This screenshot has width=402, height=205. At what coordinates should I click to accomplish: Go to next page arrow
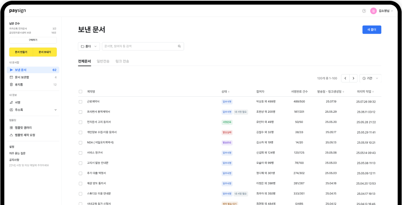click(353, 79)
